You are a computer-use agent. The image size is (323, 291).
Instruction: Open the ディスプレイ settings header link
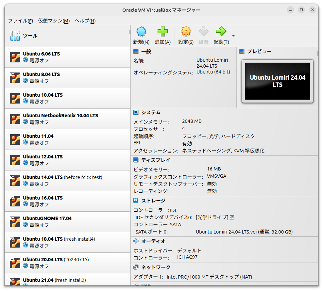click(x=156, y=160)
